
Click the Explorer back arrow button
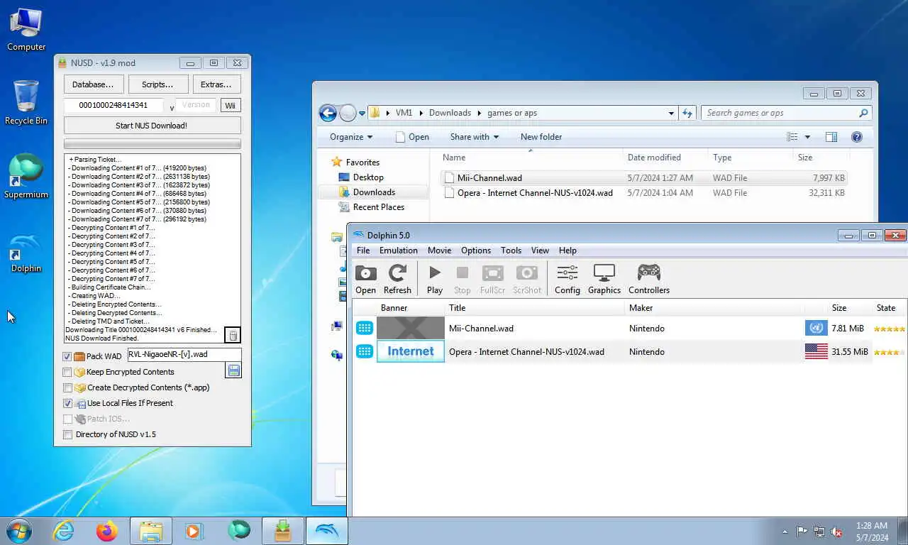tap(328, 113)
